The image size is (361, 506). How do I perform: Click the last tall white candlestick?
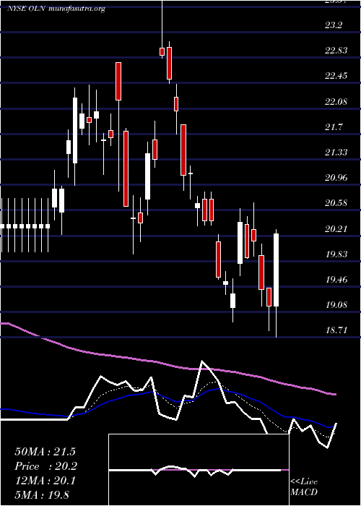[x=277, y=270]
